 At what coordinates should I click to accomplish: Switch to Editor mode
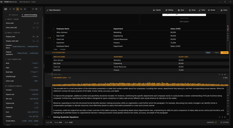(202, 10)
